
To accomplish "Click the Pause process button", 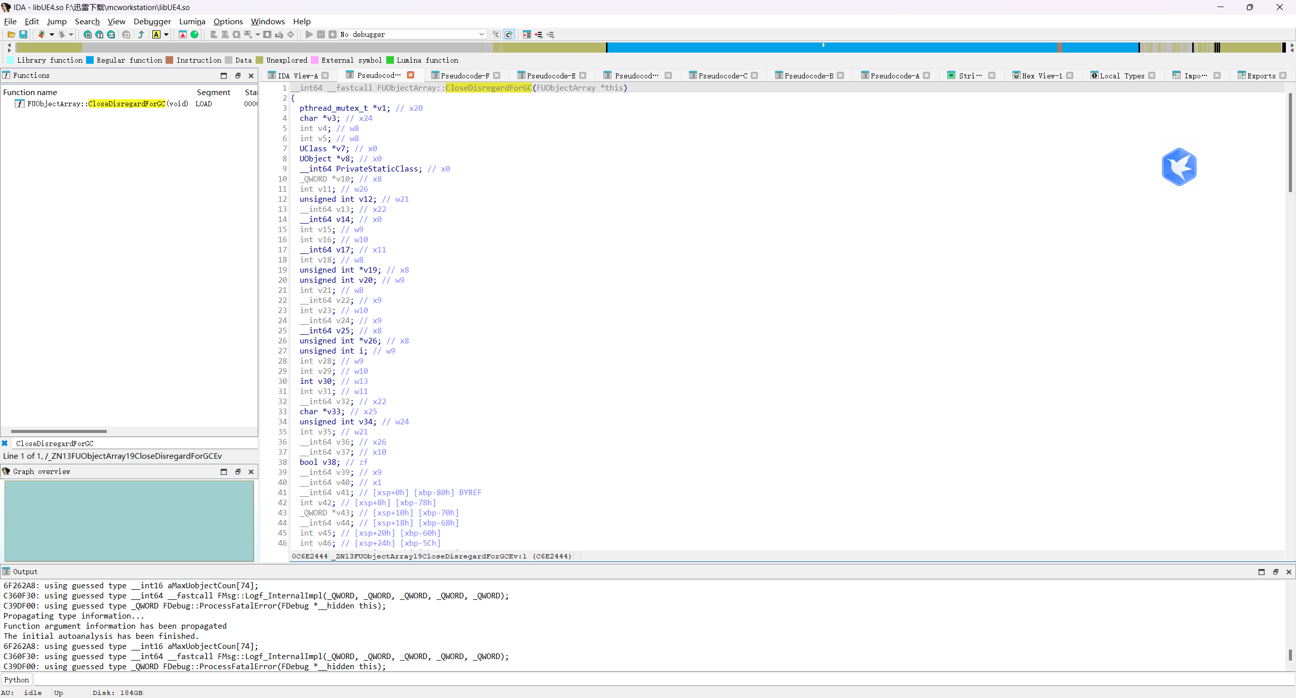I will tap(321, 34).
